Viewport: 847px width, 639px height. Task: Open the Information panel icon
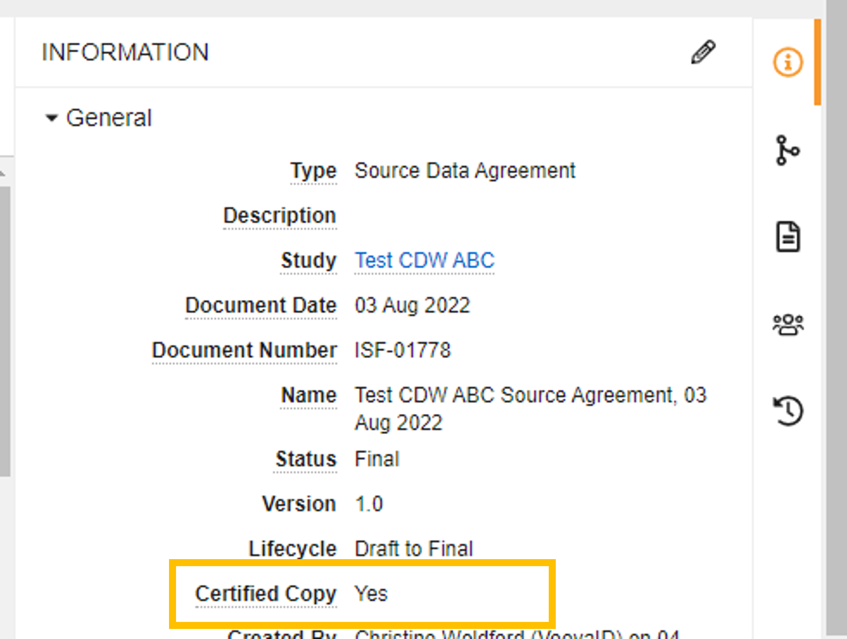coord(788,62)
